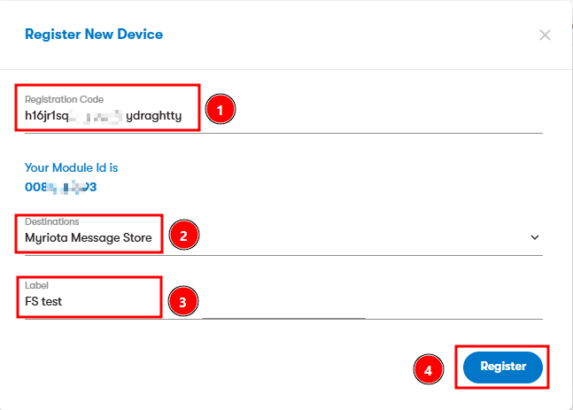Click the red step 2 marker circle
This screenshot has height=410, width=573.
point(184,235)
